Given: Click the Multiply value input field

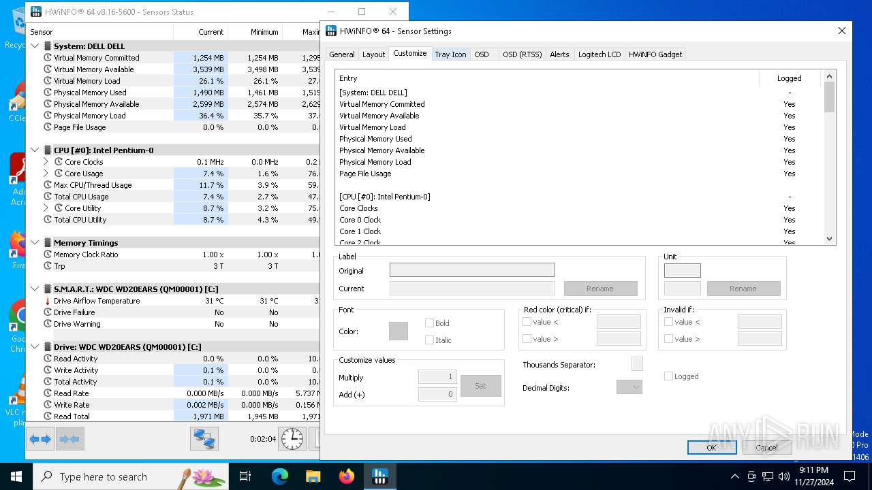Looking at the screenshot, I should tap(437, 377).
